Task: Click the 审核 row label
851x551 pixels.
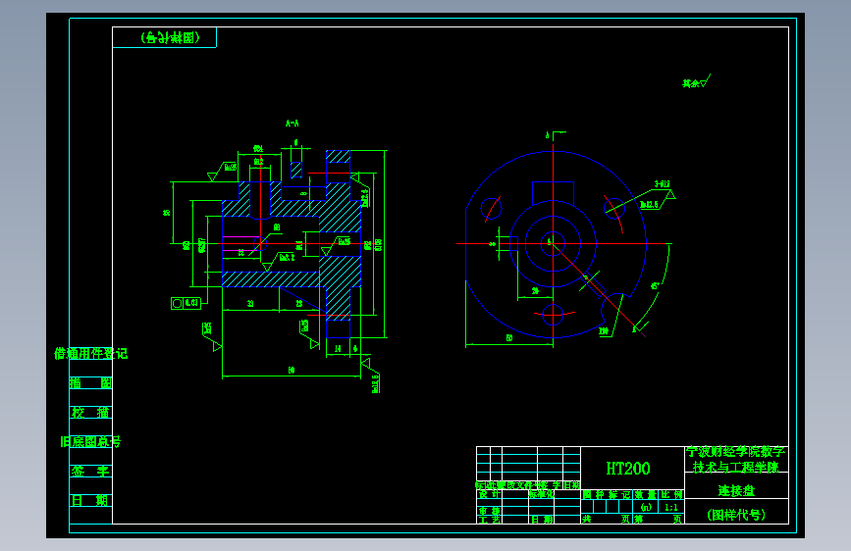Action: (x=490, y=511)
